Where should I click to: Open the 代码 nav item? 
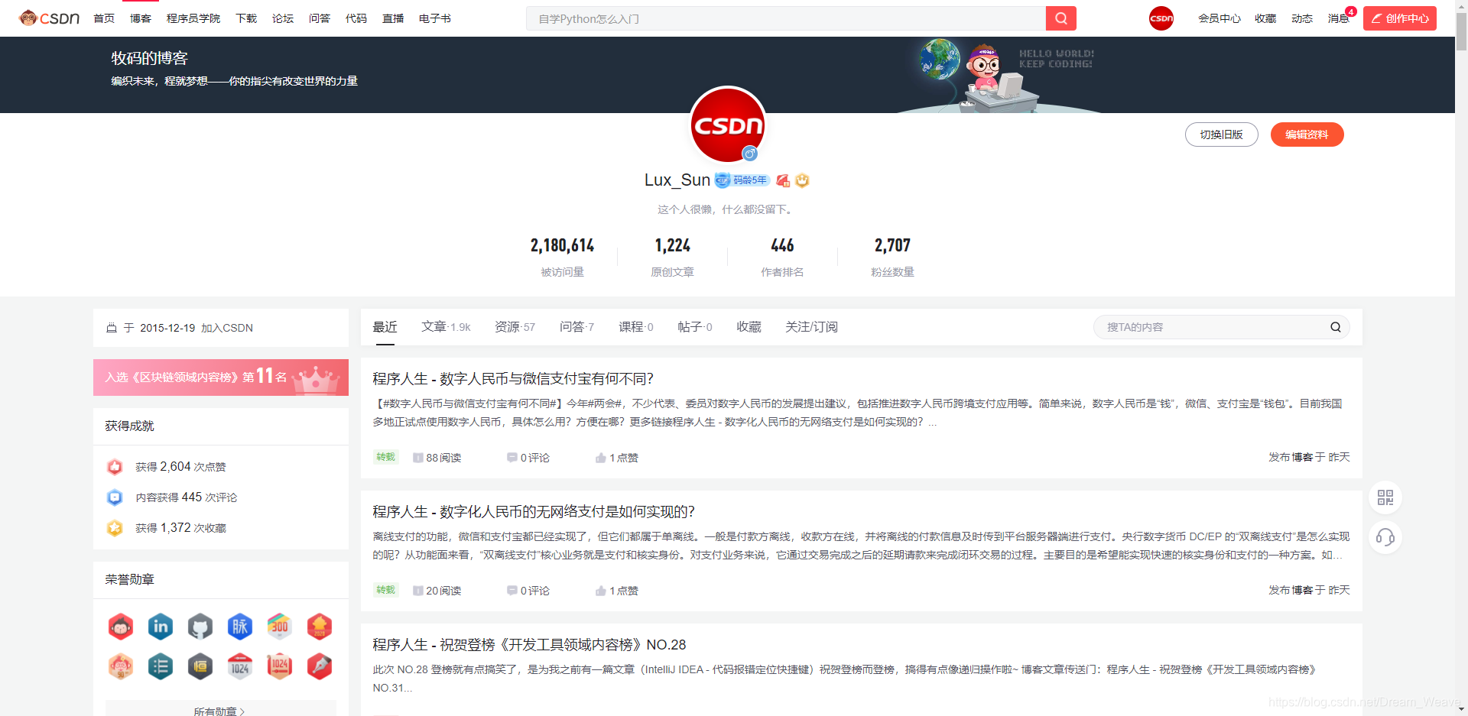[x=356, y=18]
